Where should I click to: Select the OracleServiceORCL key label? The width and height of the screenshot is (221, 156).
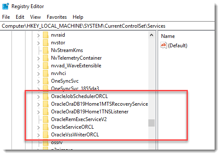click(72, 127)
